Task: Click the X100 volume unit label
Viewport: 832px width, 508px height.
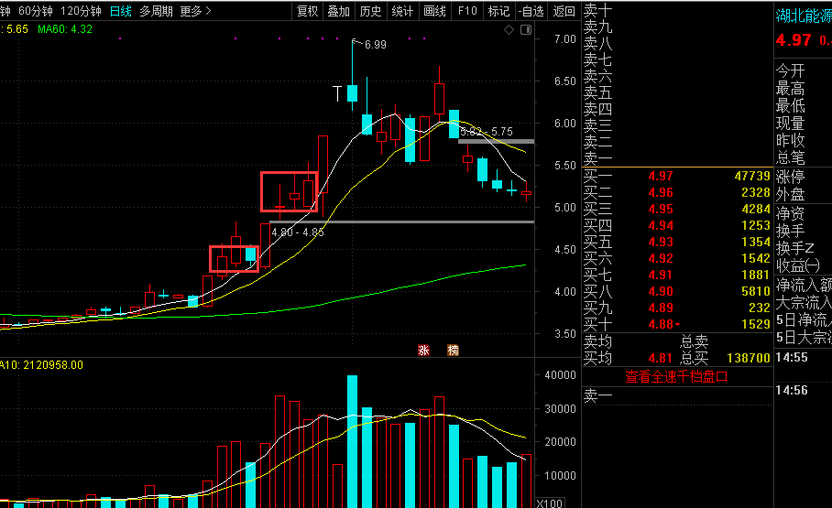Action: pos(550,503)
